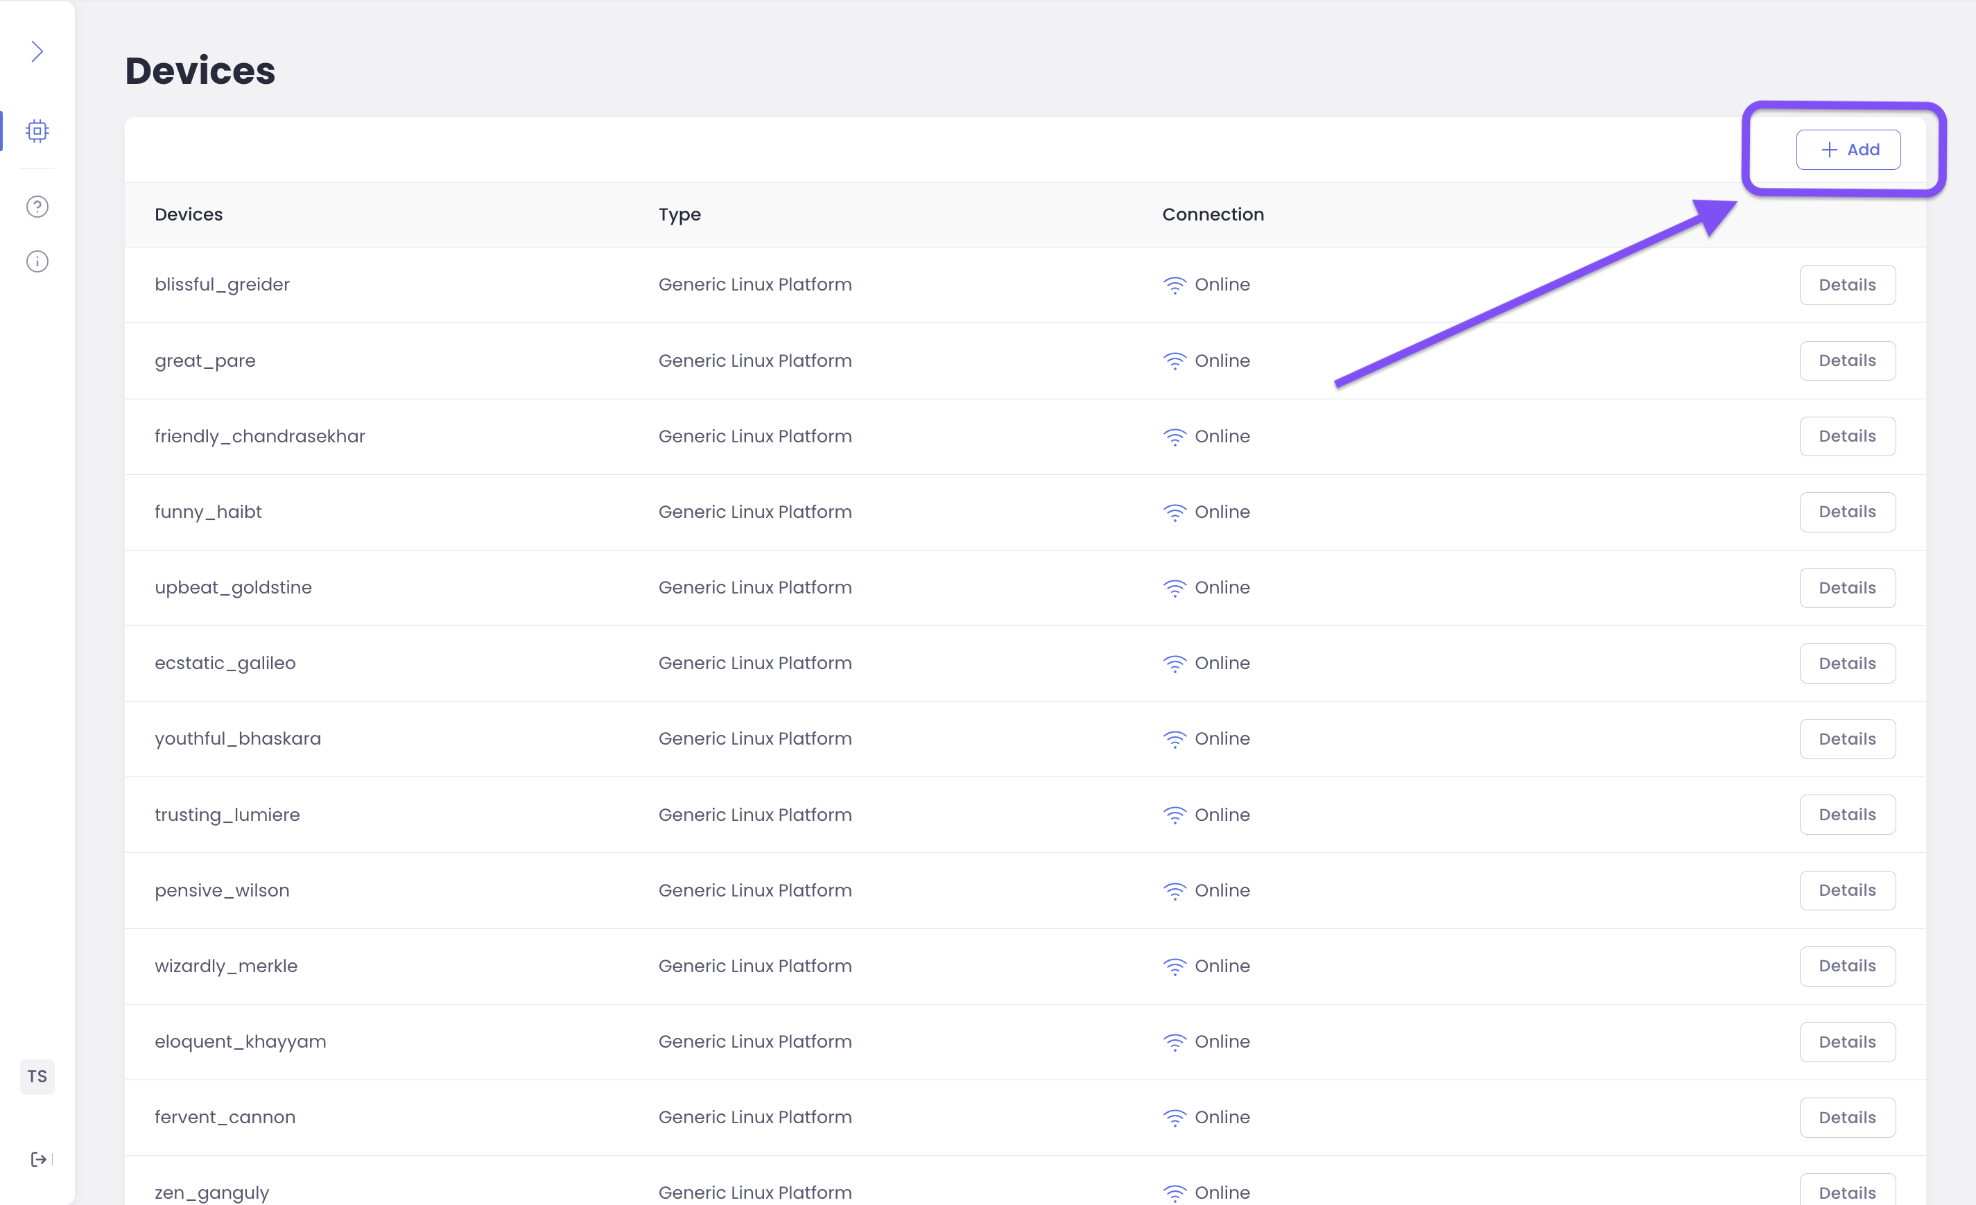Open the Devices chip icon in sidebar
The height and width of the screenshot is (1205, 1976).
click(37, 130)
